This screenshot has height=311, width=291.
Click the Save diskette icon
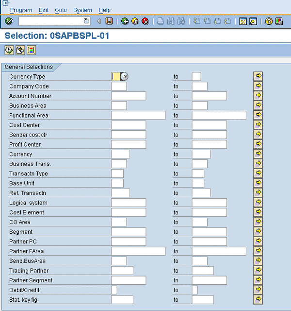tap(109, 21)
